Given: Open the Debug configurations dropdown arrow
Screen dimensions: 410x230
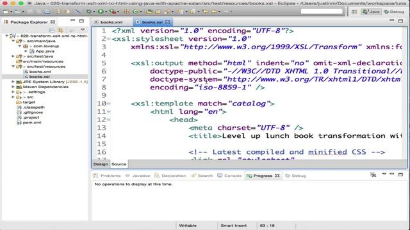Looking at the screenshot, I should (x=94, y=12).
